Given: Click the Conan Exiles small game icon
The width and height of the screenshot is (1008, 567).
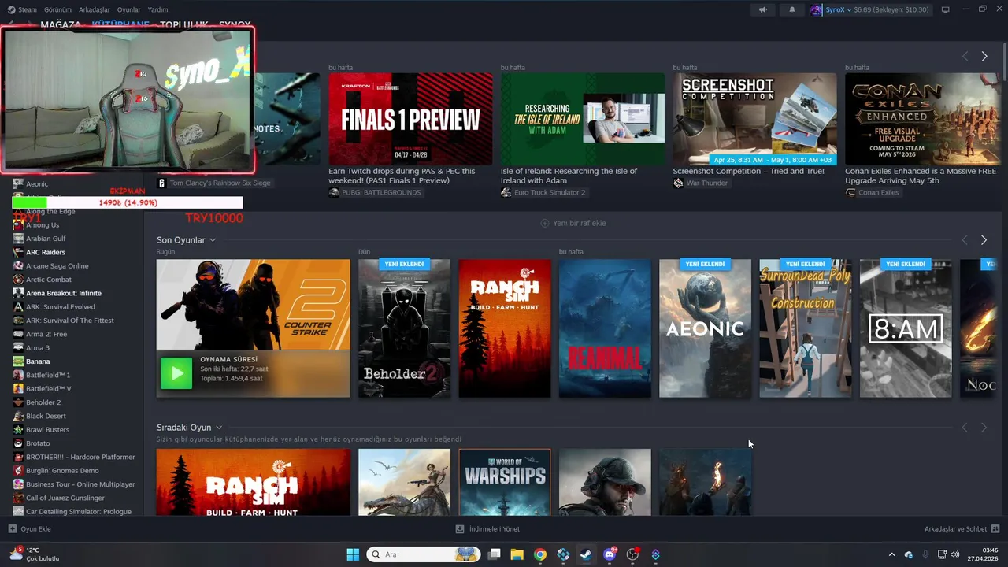Looking at the screenshot, I should pos(850,192).
